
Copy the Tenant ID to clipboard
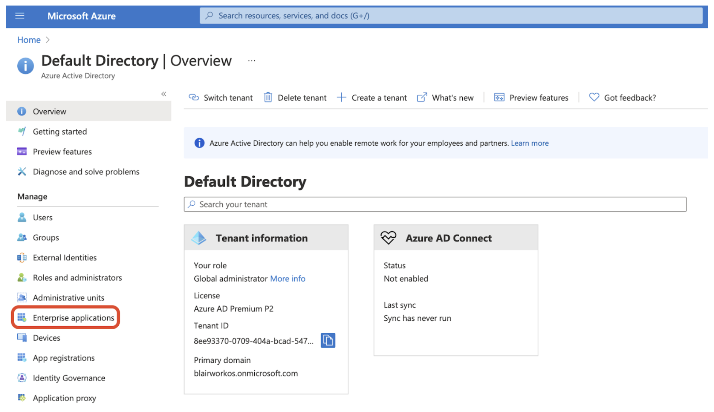pos(328,340)
